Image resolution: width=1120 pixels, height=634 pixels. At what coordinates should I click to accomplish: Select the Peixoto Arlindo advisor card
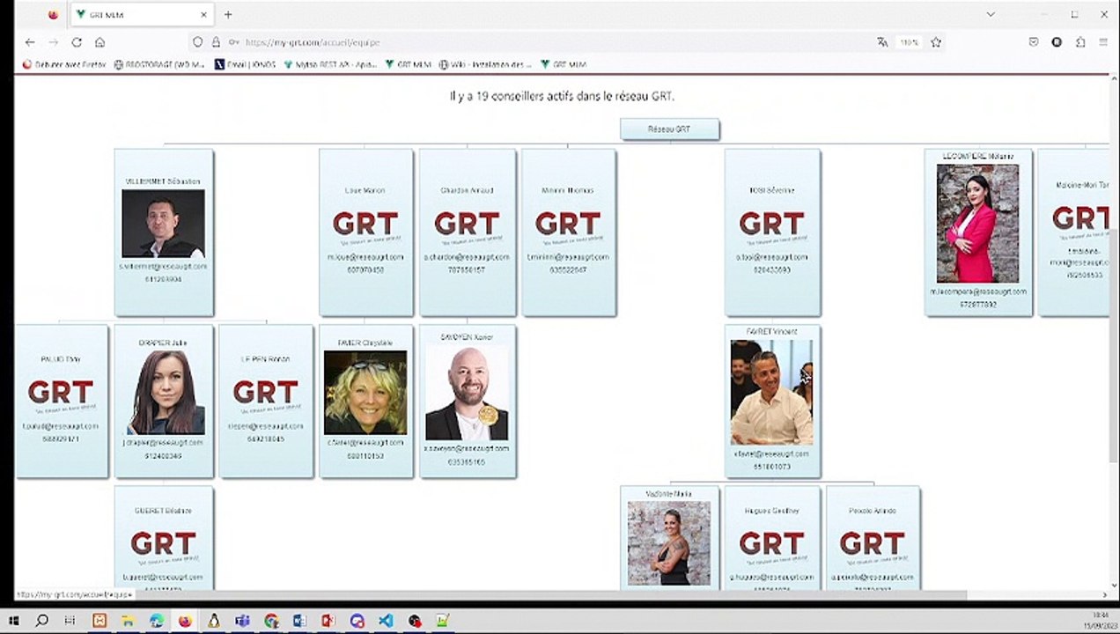click(x=873, y=537)
